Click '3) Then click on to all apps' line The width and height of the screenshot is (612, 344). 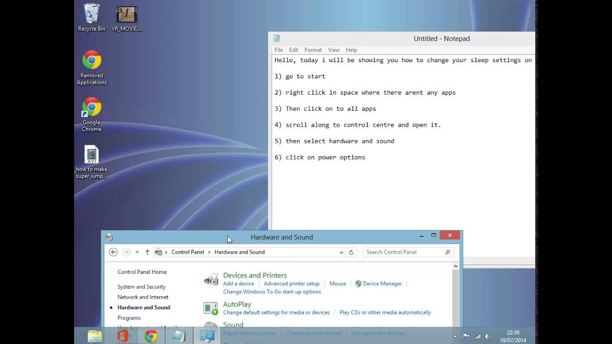325,108
